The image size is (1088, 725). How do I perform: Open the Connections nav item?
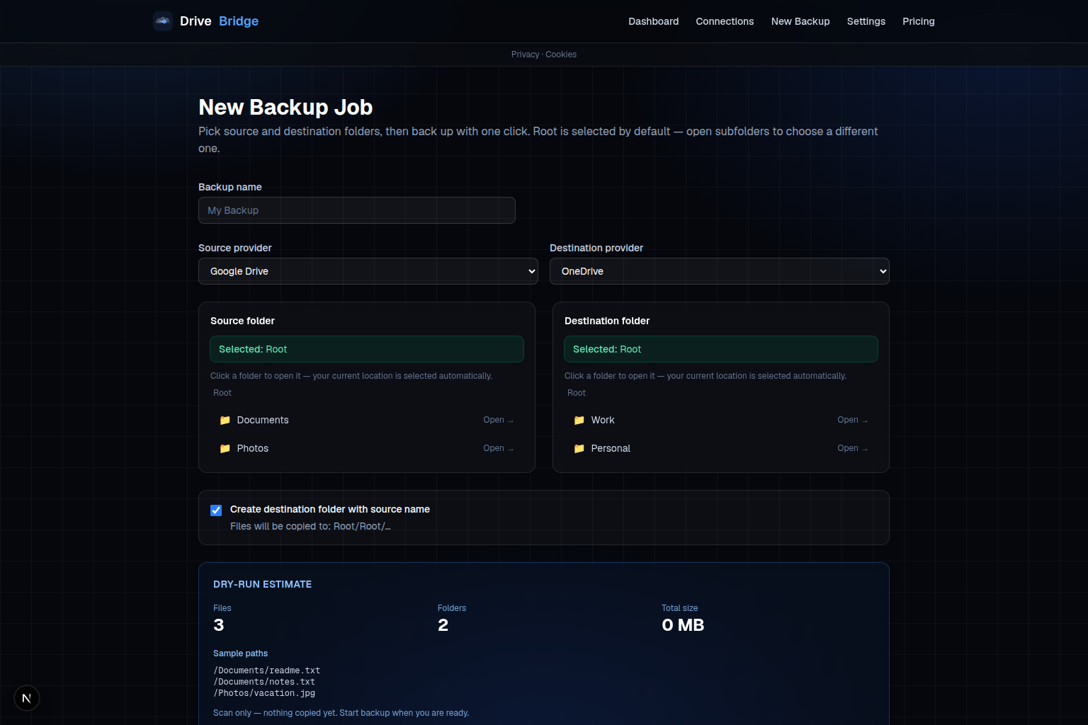point(725,21)
